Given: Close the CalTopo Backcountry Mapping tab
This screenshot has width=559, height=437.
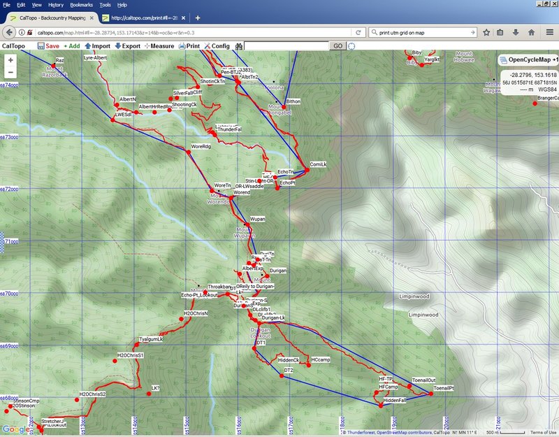Looking at the screenshot, I should coord(92,18).
